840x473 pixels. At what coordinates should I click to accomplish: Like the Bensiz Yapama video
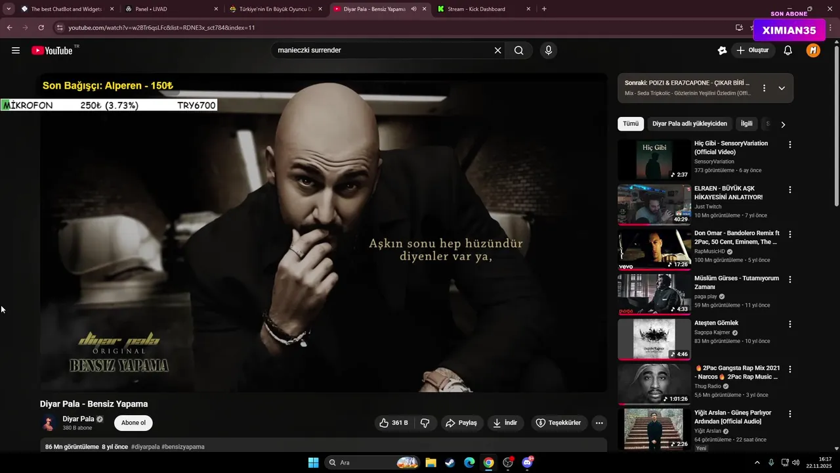[393, 423]
